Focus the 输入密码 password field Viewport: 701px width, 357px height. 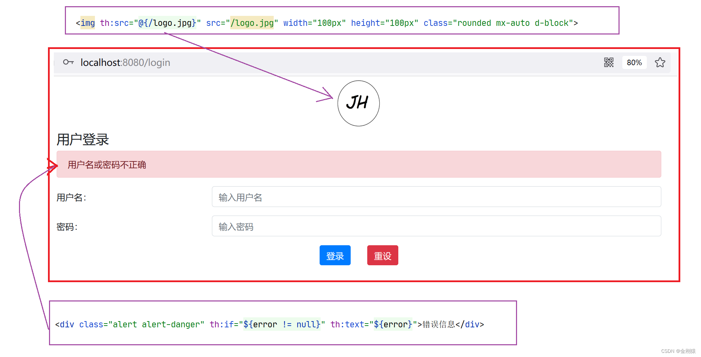point(436,226)
